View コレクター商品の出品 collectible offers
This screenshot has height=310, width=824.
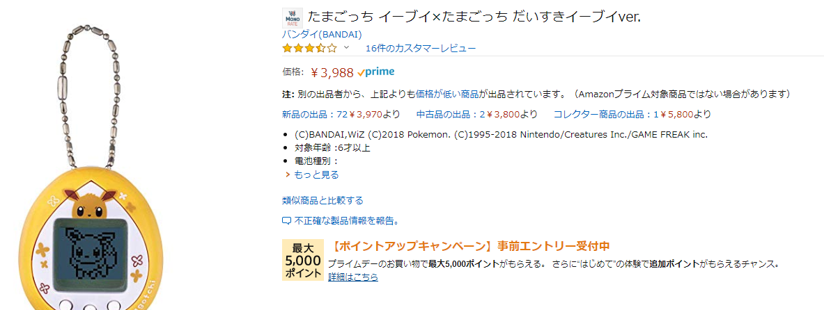click(632, 114)
